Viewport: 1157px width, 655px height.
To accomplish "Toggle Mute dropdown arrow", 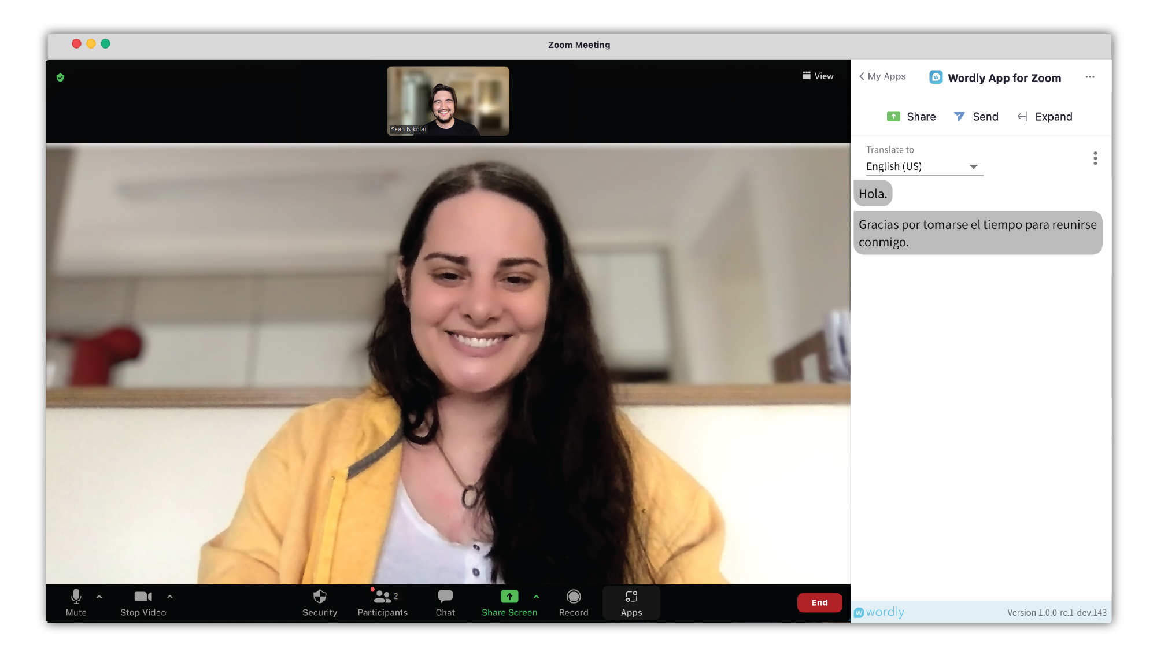I will click(x=98, y=597).
